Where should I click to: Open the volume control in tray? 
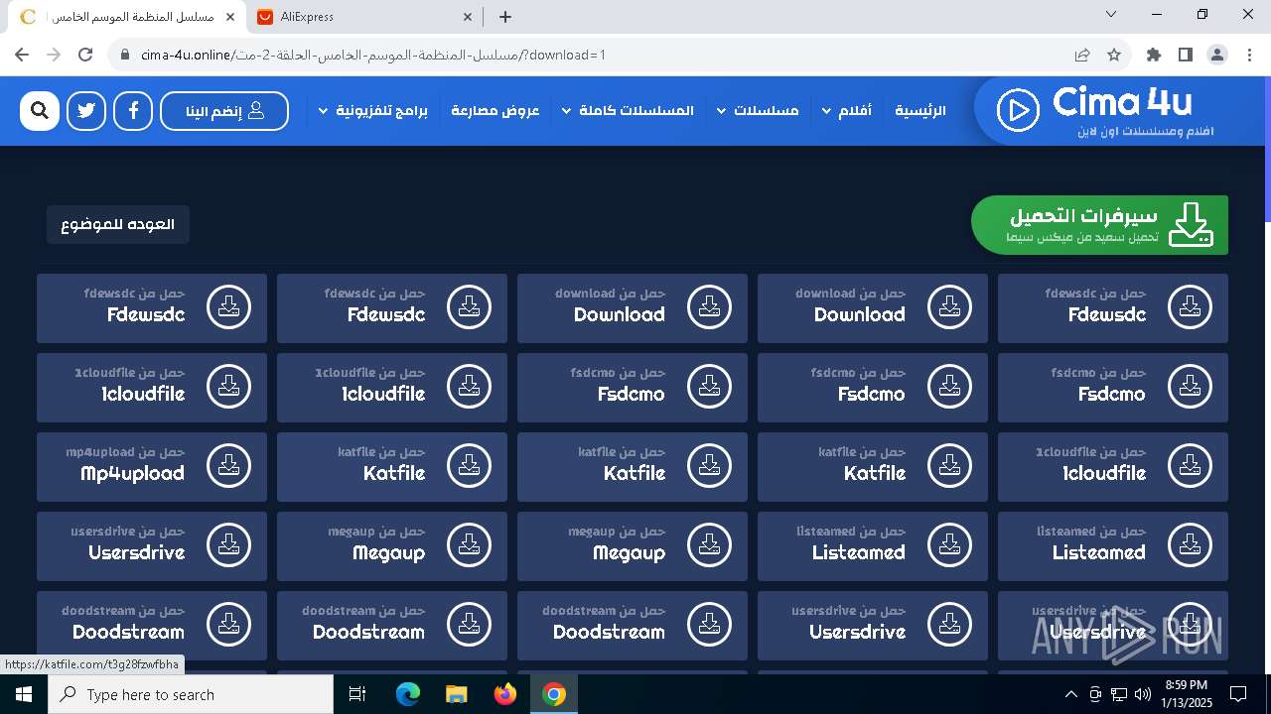1142,694
